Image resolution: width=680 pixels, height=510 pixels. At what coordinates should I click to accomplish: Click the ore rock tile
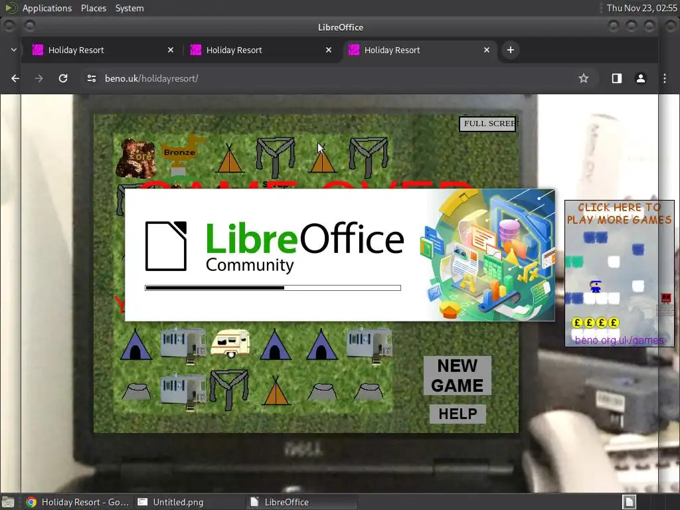tap(135, 158)
